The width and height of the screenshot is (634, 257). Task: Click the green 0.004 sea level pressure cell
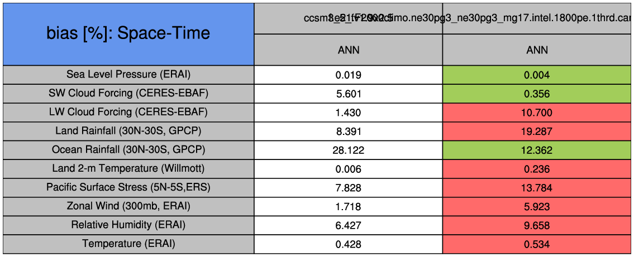[x=537, y=75]
